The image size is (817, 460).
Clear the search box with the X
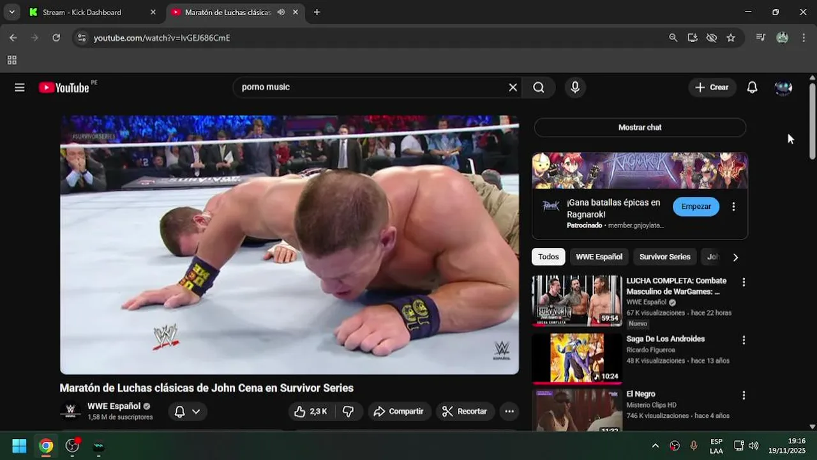coord(513,88)
